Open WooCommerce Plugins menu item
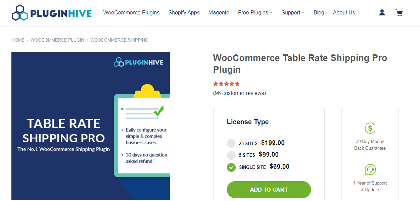The width and height of the screenshot is (420, 201). (x=131, y=13)
